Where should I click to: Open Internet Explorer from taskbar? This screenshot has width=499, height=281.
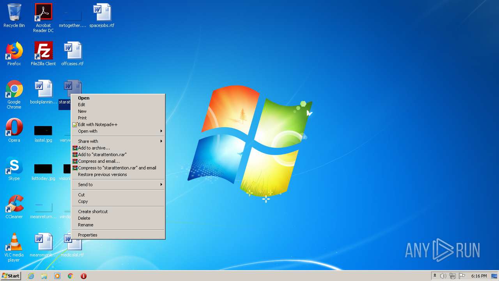pos(31,276)
